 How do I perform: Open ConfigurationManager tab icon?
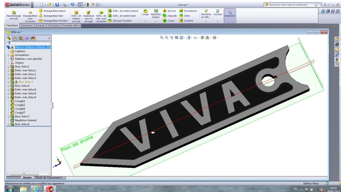point(21,38)
